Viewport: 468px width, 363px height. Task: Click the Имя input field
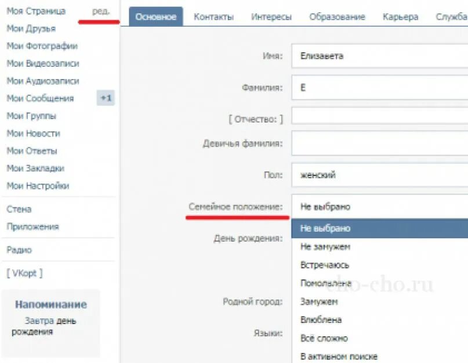[x=380, y=56]
